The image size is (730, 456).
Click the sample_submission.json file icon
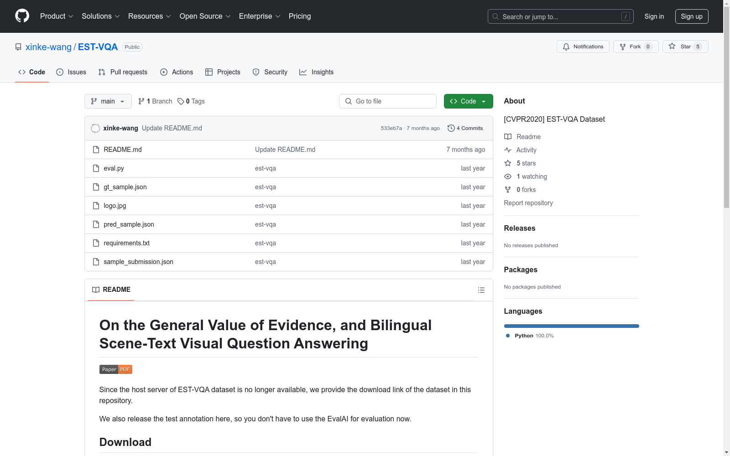(96, 262)
